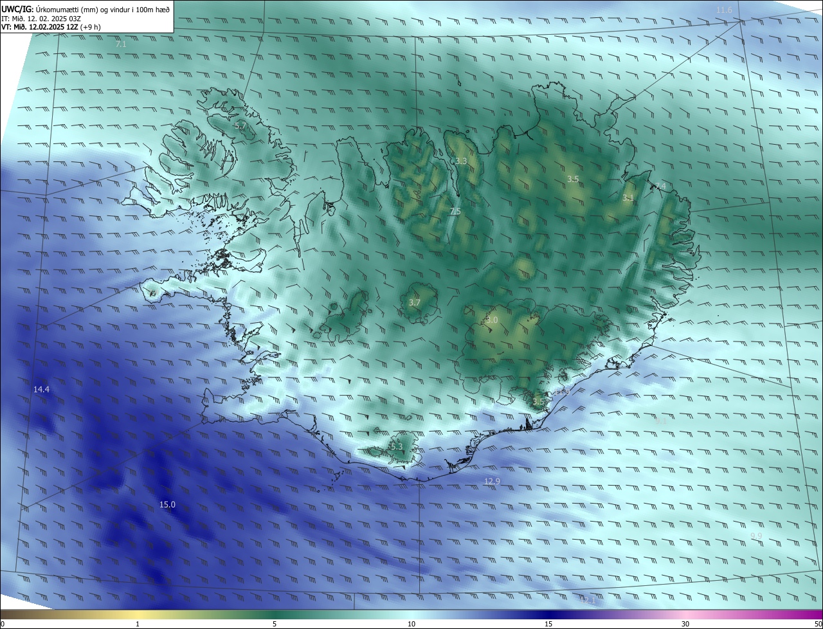Click the valid time line "VT: Mið. 12.02.2025 12Z (+9 h)"
Screen dimensions: 823x629
coord(51,27)
